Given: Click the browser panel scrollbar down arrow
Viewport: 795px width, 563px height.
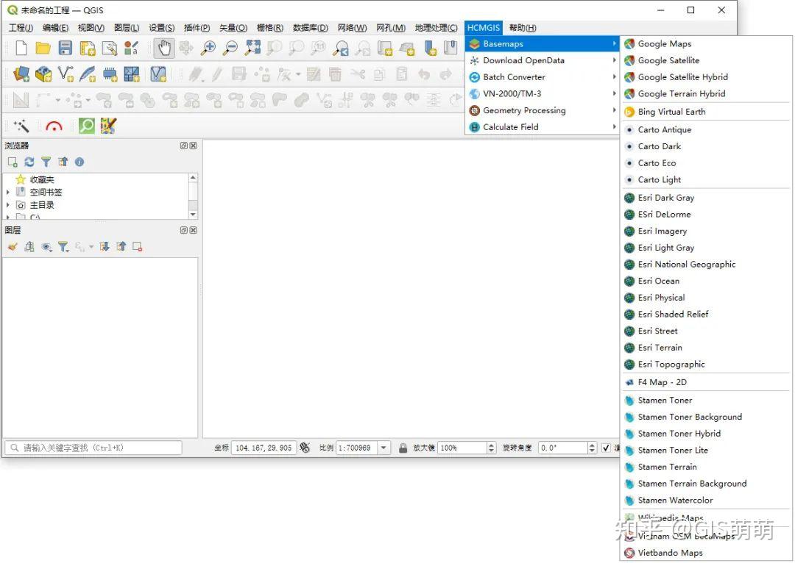Looking at the screenshot, I should pyautogui.click(x=193, y=215).
